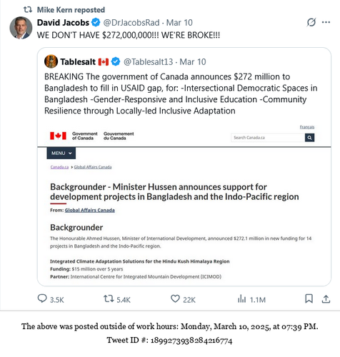The image size is (340, 357).
Task: Bookmark this tweet
Action: (309, 298)
